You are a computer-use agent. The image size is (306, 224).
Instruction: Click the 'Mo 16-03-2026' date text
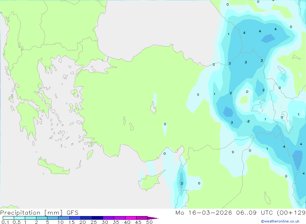[204, 213]
